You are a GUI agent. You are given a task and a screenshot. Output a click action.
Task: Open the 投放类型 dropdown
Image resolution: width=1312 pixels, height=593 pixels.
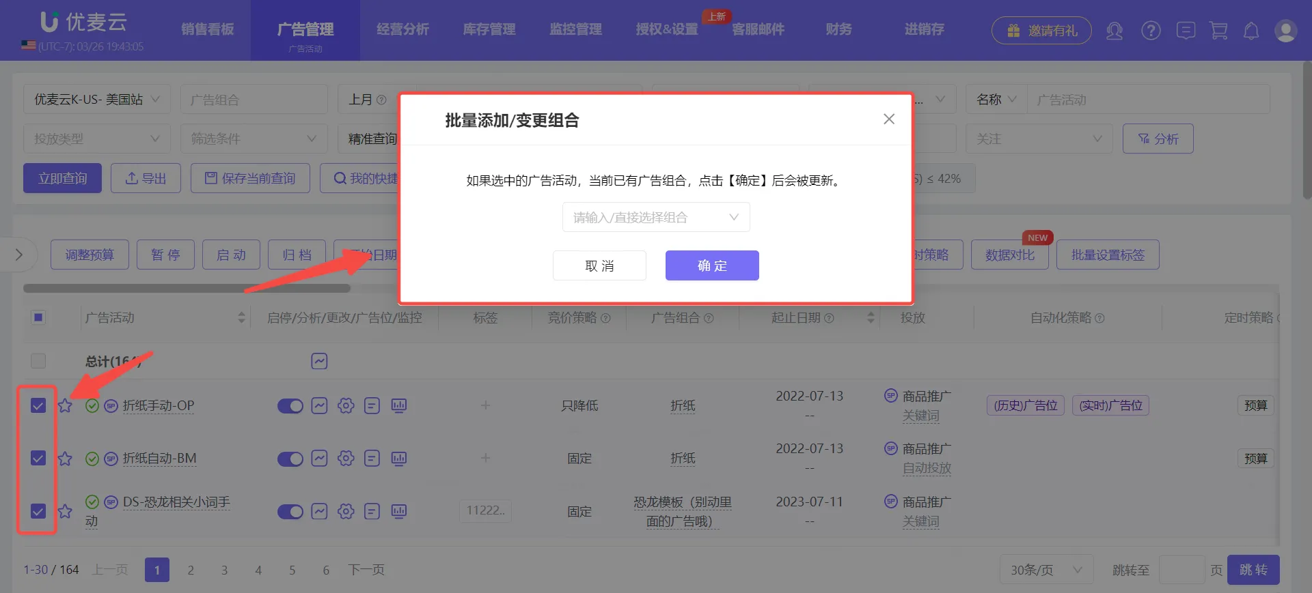pos(97,139)
